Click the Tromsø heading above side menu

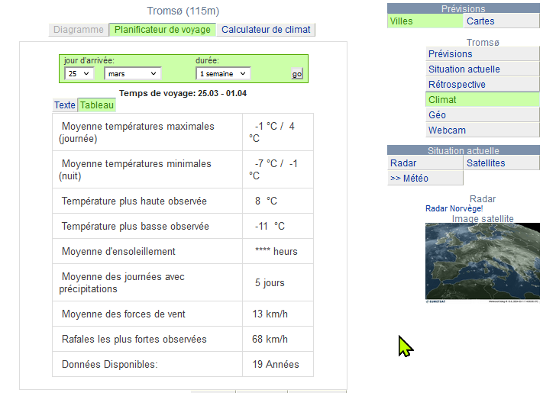pyautogui.click(x=483, y=43)
